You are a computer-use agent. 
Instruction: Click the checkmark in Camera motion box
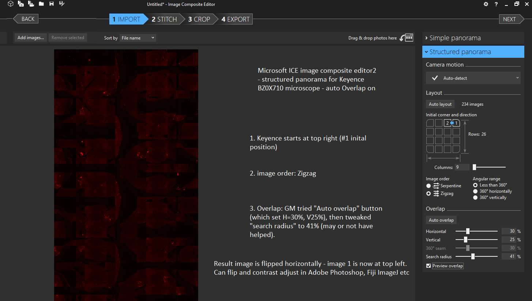click(x=435, y=78)
